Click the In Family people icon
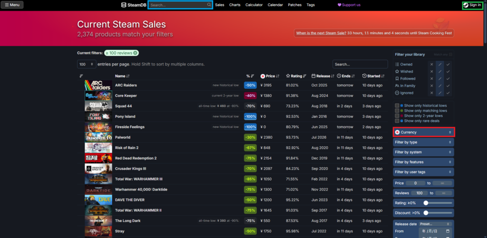 [397, 86]
